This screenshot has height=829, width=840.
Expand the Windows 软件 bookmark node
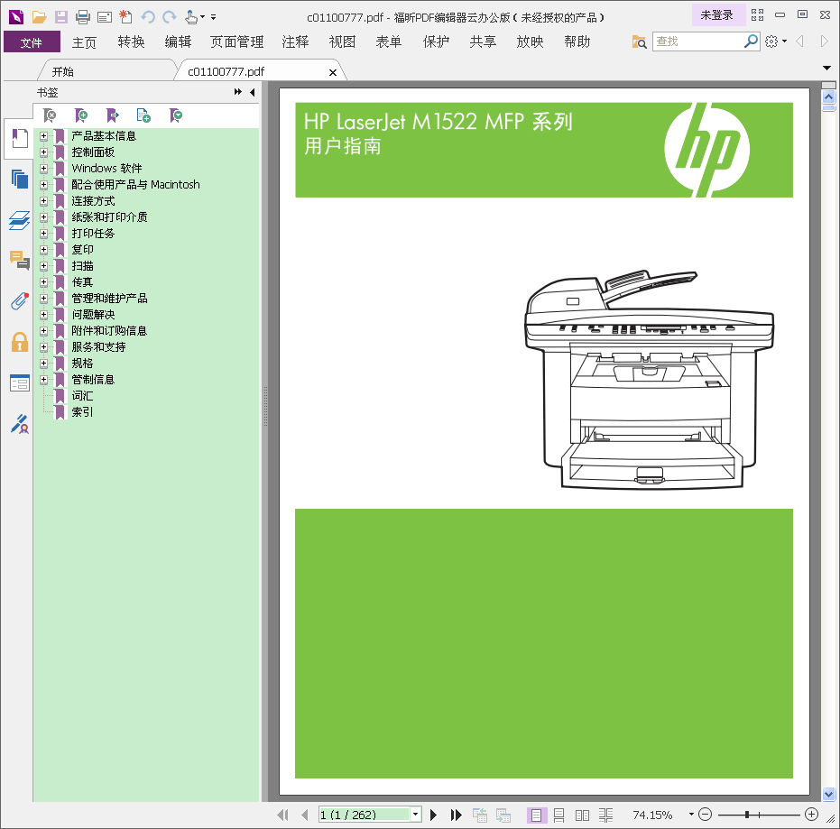(x=44, y=168)
